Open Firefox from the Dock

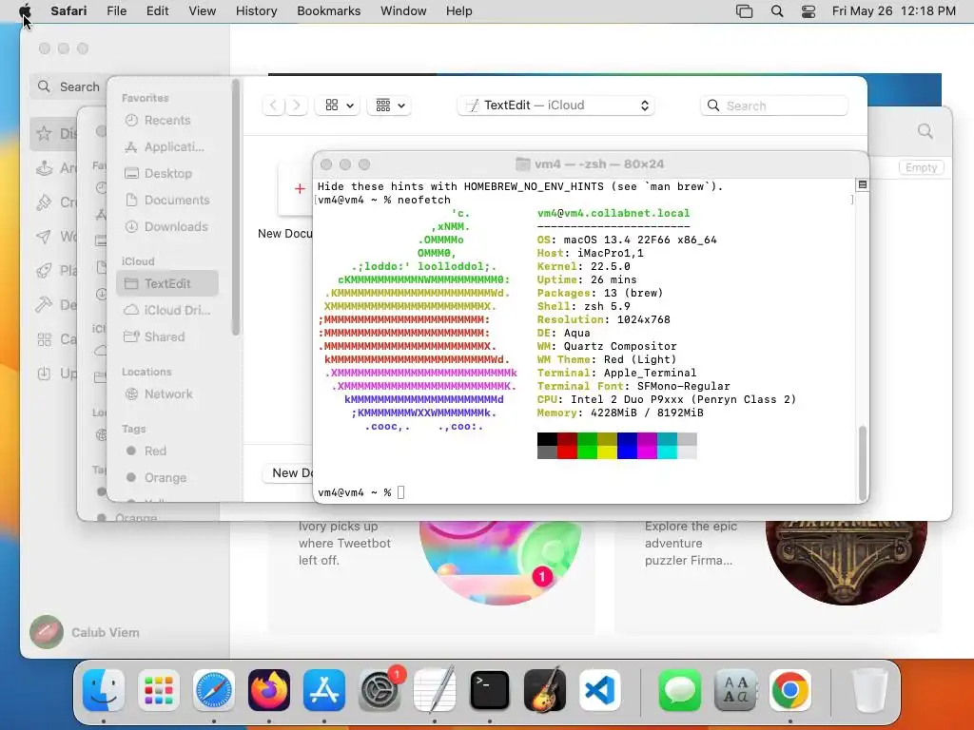tap(269, 690)
